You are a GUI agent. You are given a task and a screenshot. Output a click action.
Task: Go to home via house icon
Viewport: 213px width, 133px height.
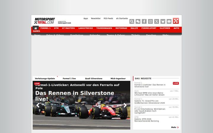35,28
